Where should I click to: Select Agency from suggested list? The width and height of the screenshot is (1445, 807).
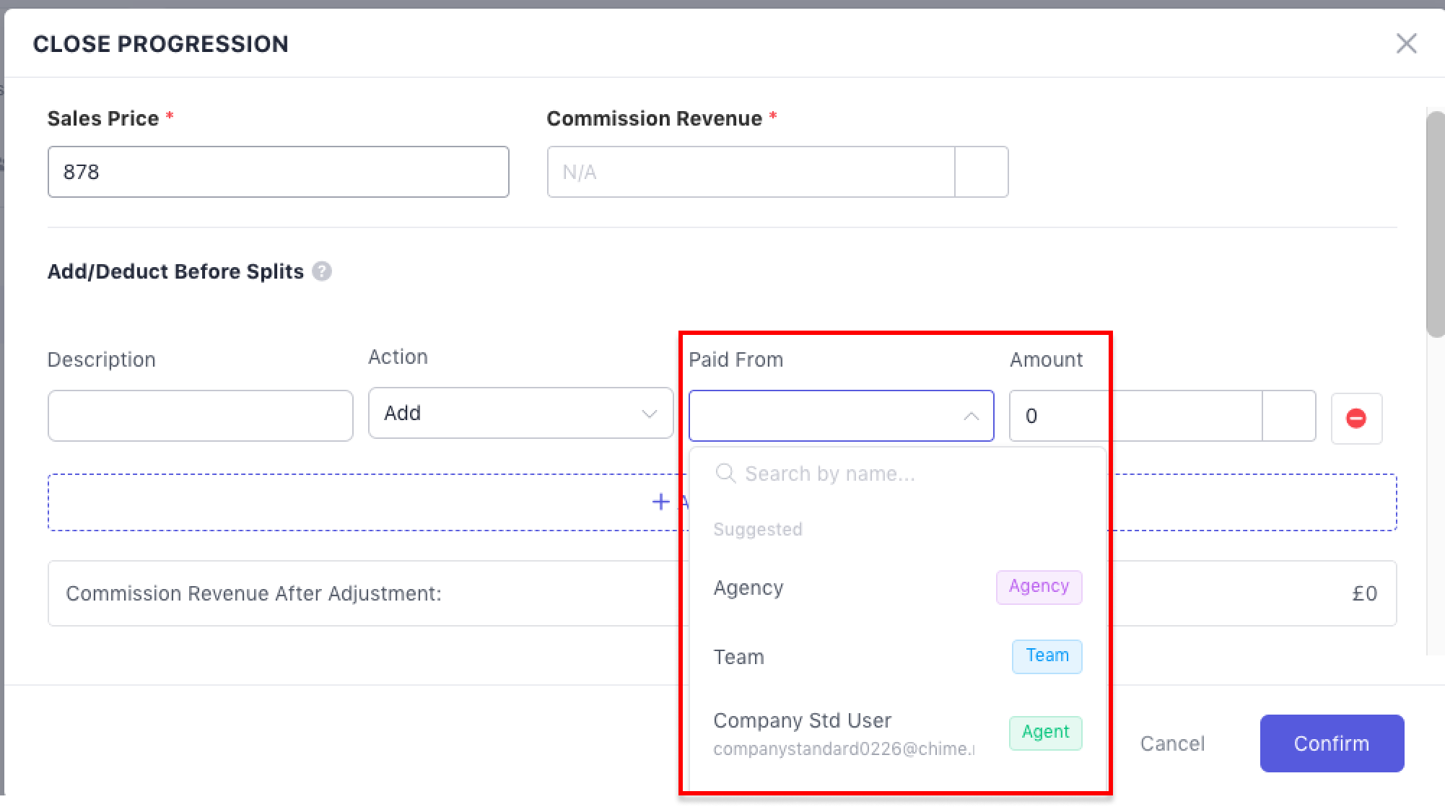[748, 588]
